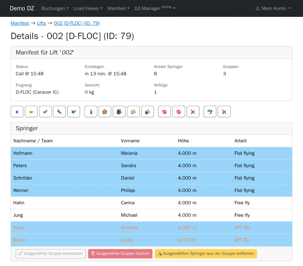Viewport: 303px width, 266px height.
Task: Click the airplane landing icon
Action: 59,112
